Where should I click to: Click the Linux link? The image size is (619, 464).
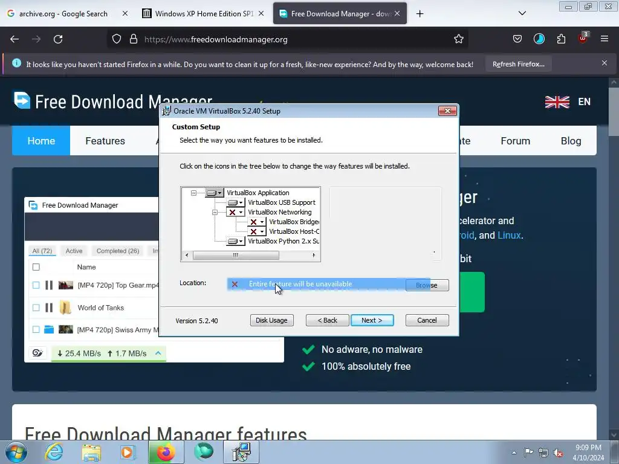509,235
